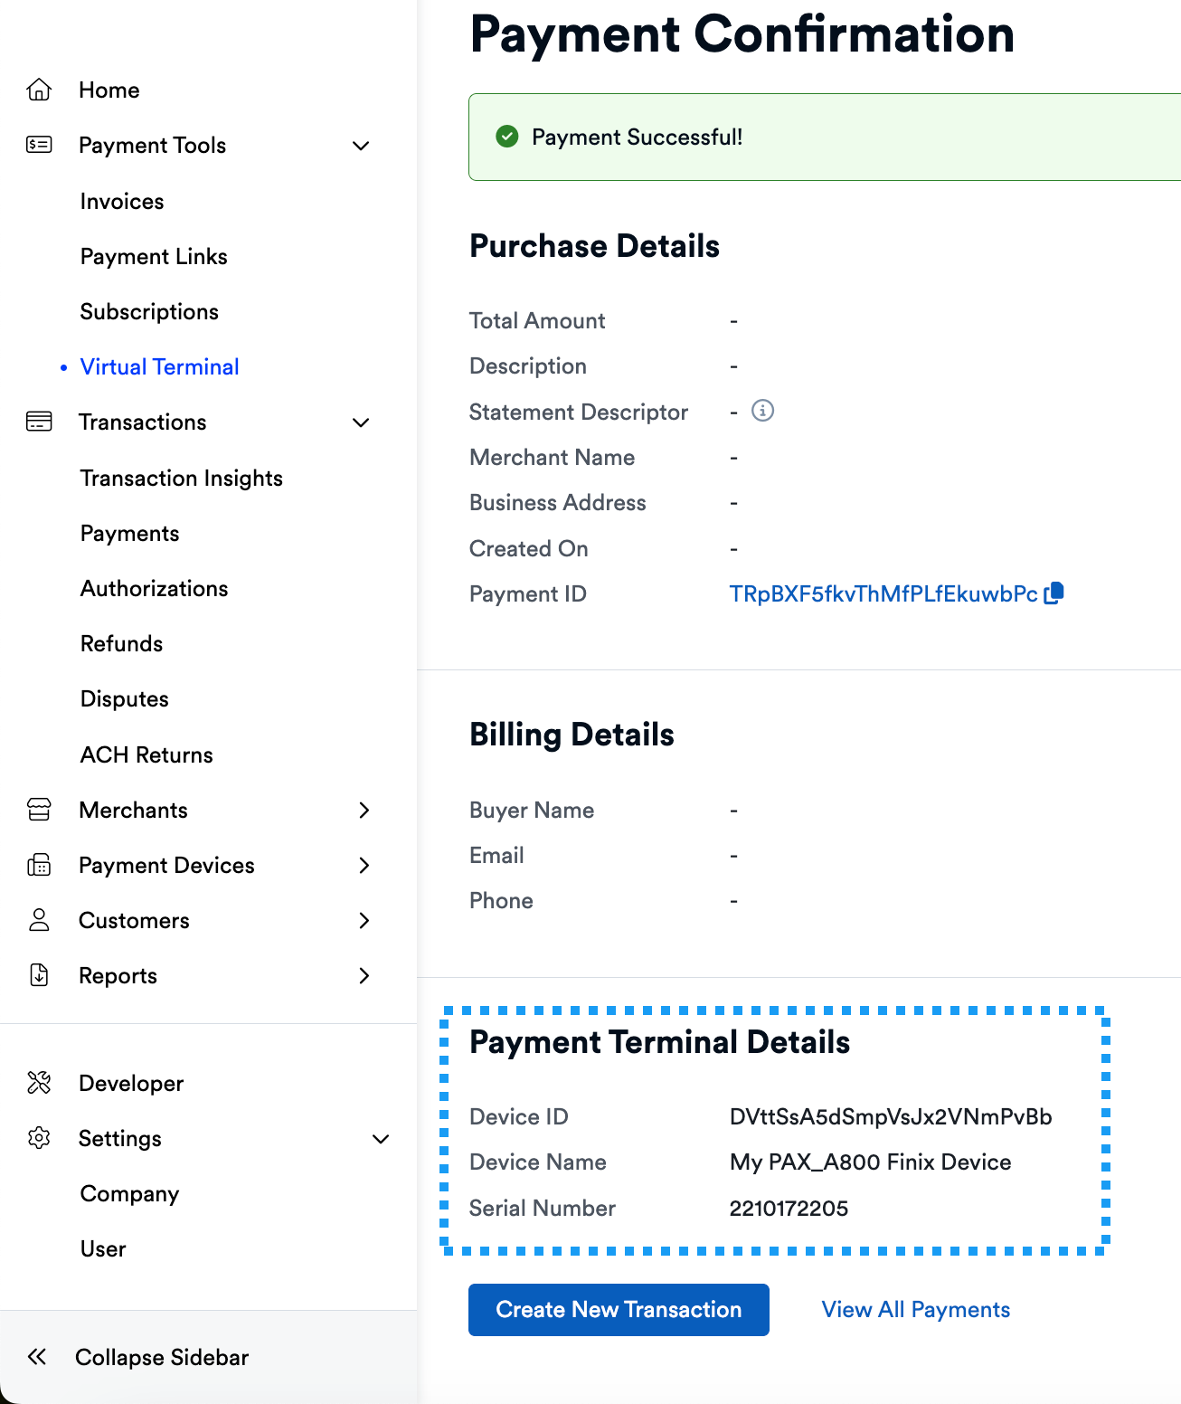This screenshot has width=1181, height=1404.
Task: Click the Payment ID TRpBXF5fkvThMfPLfEkuwbPc link
Action: 883,593
